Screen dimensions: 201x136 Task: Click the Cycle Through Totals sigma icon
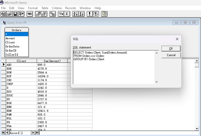pos(67,14)
